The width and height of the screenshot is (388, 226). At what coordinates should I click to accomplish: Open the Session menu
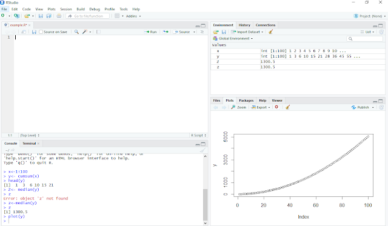[66, 9]
